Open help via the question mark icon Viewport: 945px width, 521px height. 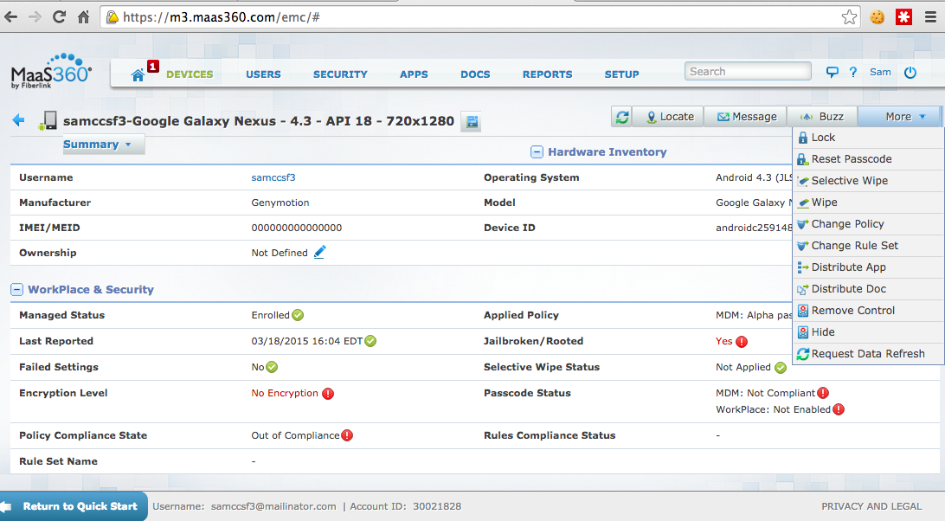click(x=852, y=73)
